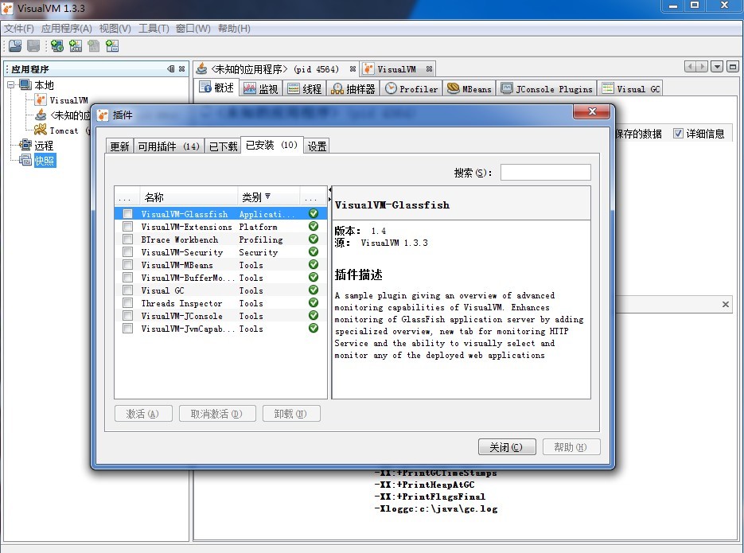Check the VisualVM-JConsole plugin checkbox

(x=127, y=316)
